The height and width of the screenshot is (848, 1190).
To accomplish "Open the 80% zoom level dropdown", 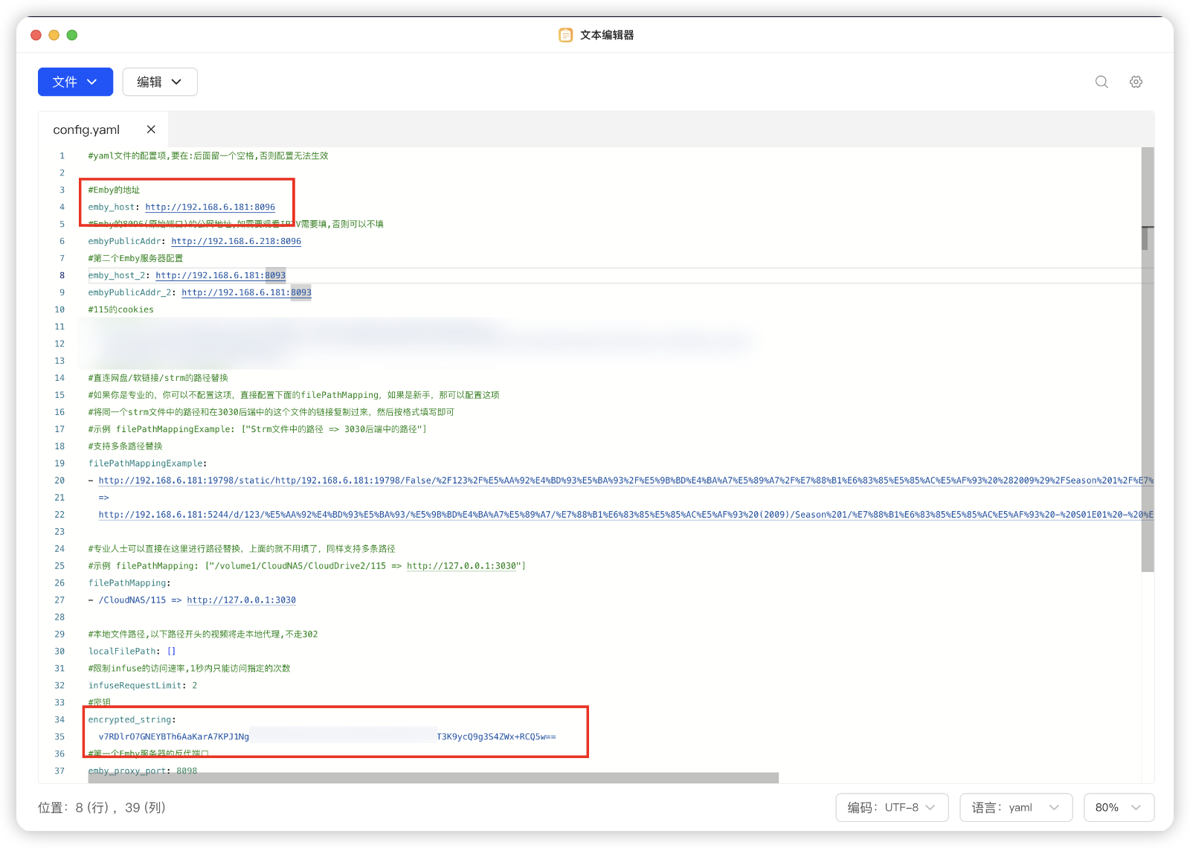I will [1119, 807].
